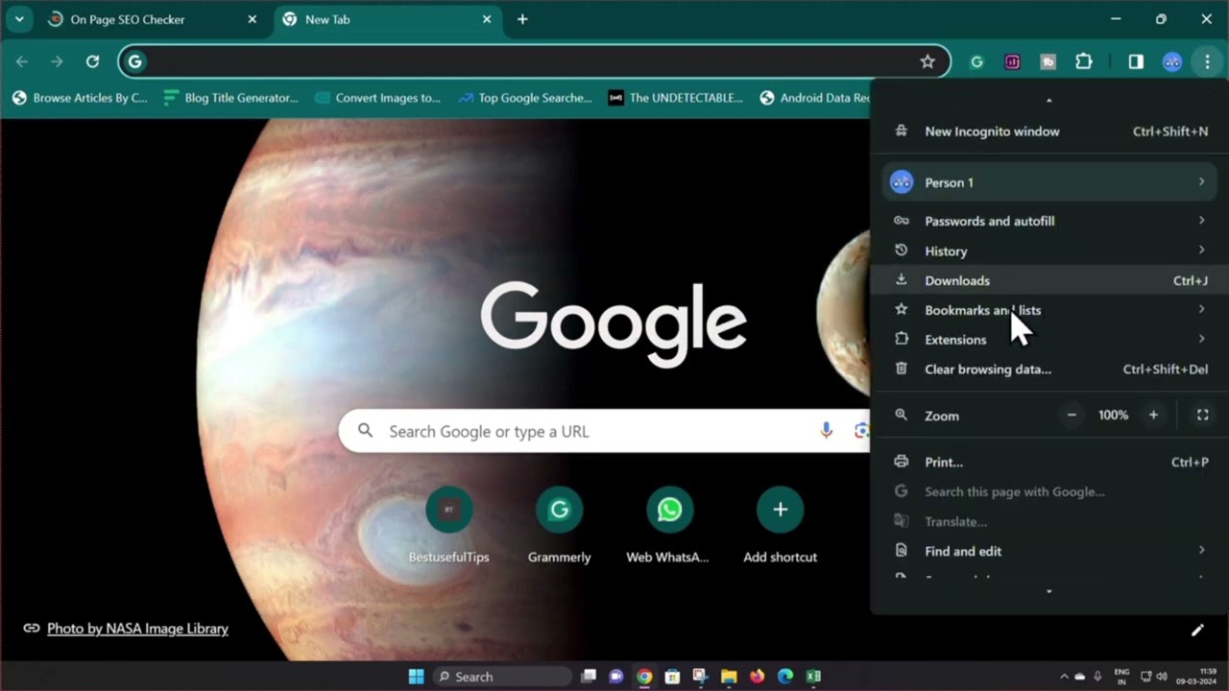Image resolution: width=1229 pixels, height=691 pixels.
Task: Select Print... from the Chrome menu
Action: click(1048, 462)
